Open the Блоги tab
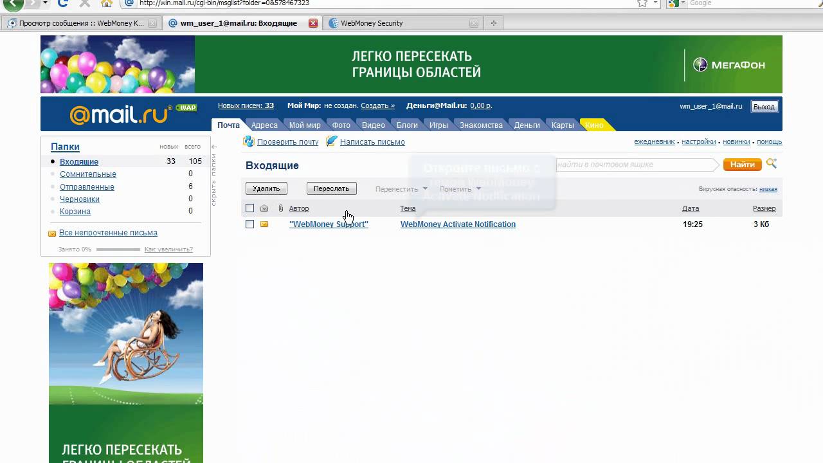The height and width of the screenshot is (463, 823). click(x=407, y=125)
